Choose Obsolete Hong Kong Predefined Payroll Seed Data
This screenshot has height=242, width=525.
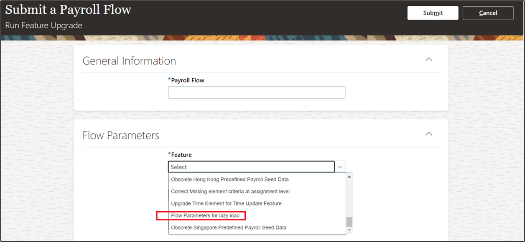(230, 180)
